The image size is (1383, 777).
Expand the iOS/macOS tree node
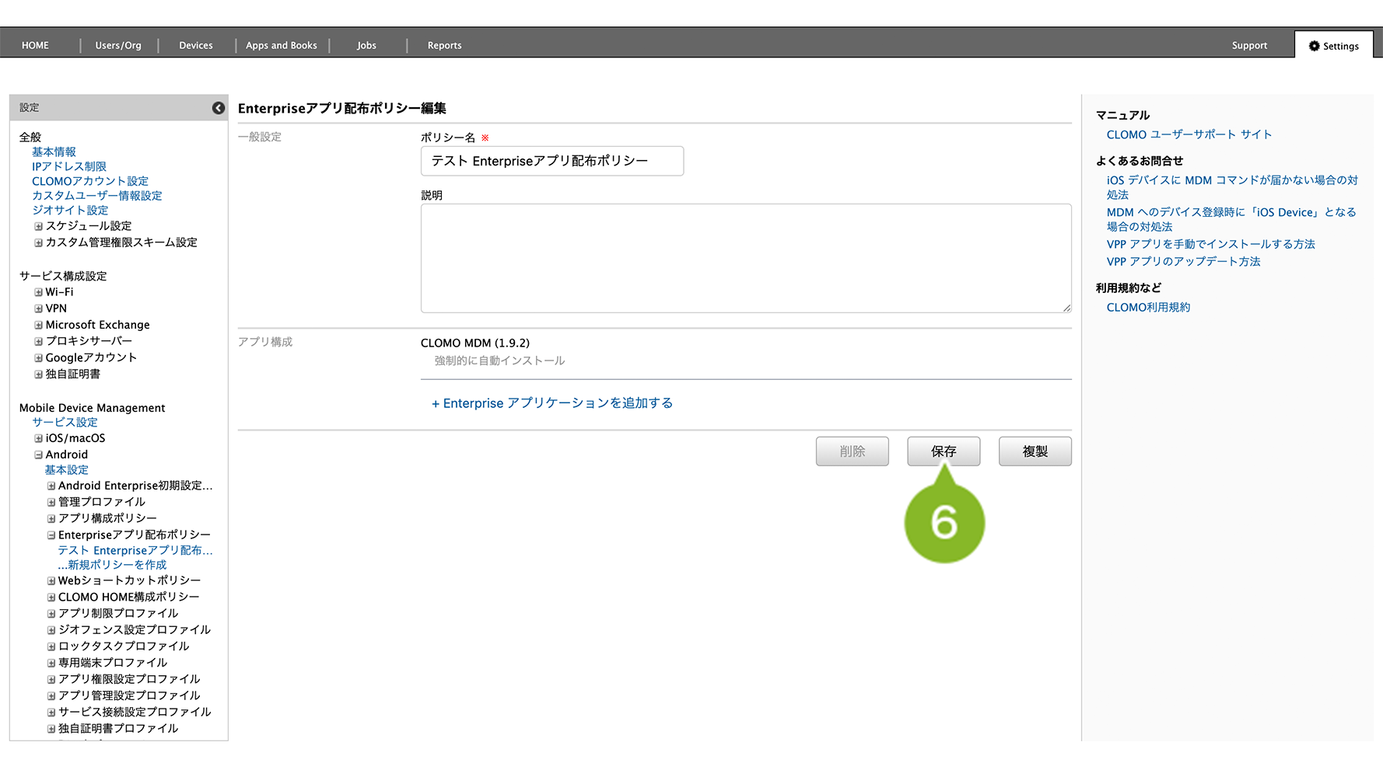pos(38,438)
